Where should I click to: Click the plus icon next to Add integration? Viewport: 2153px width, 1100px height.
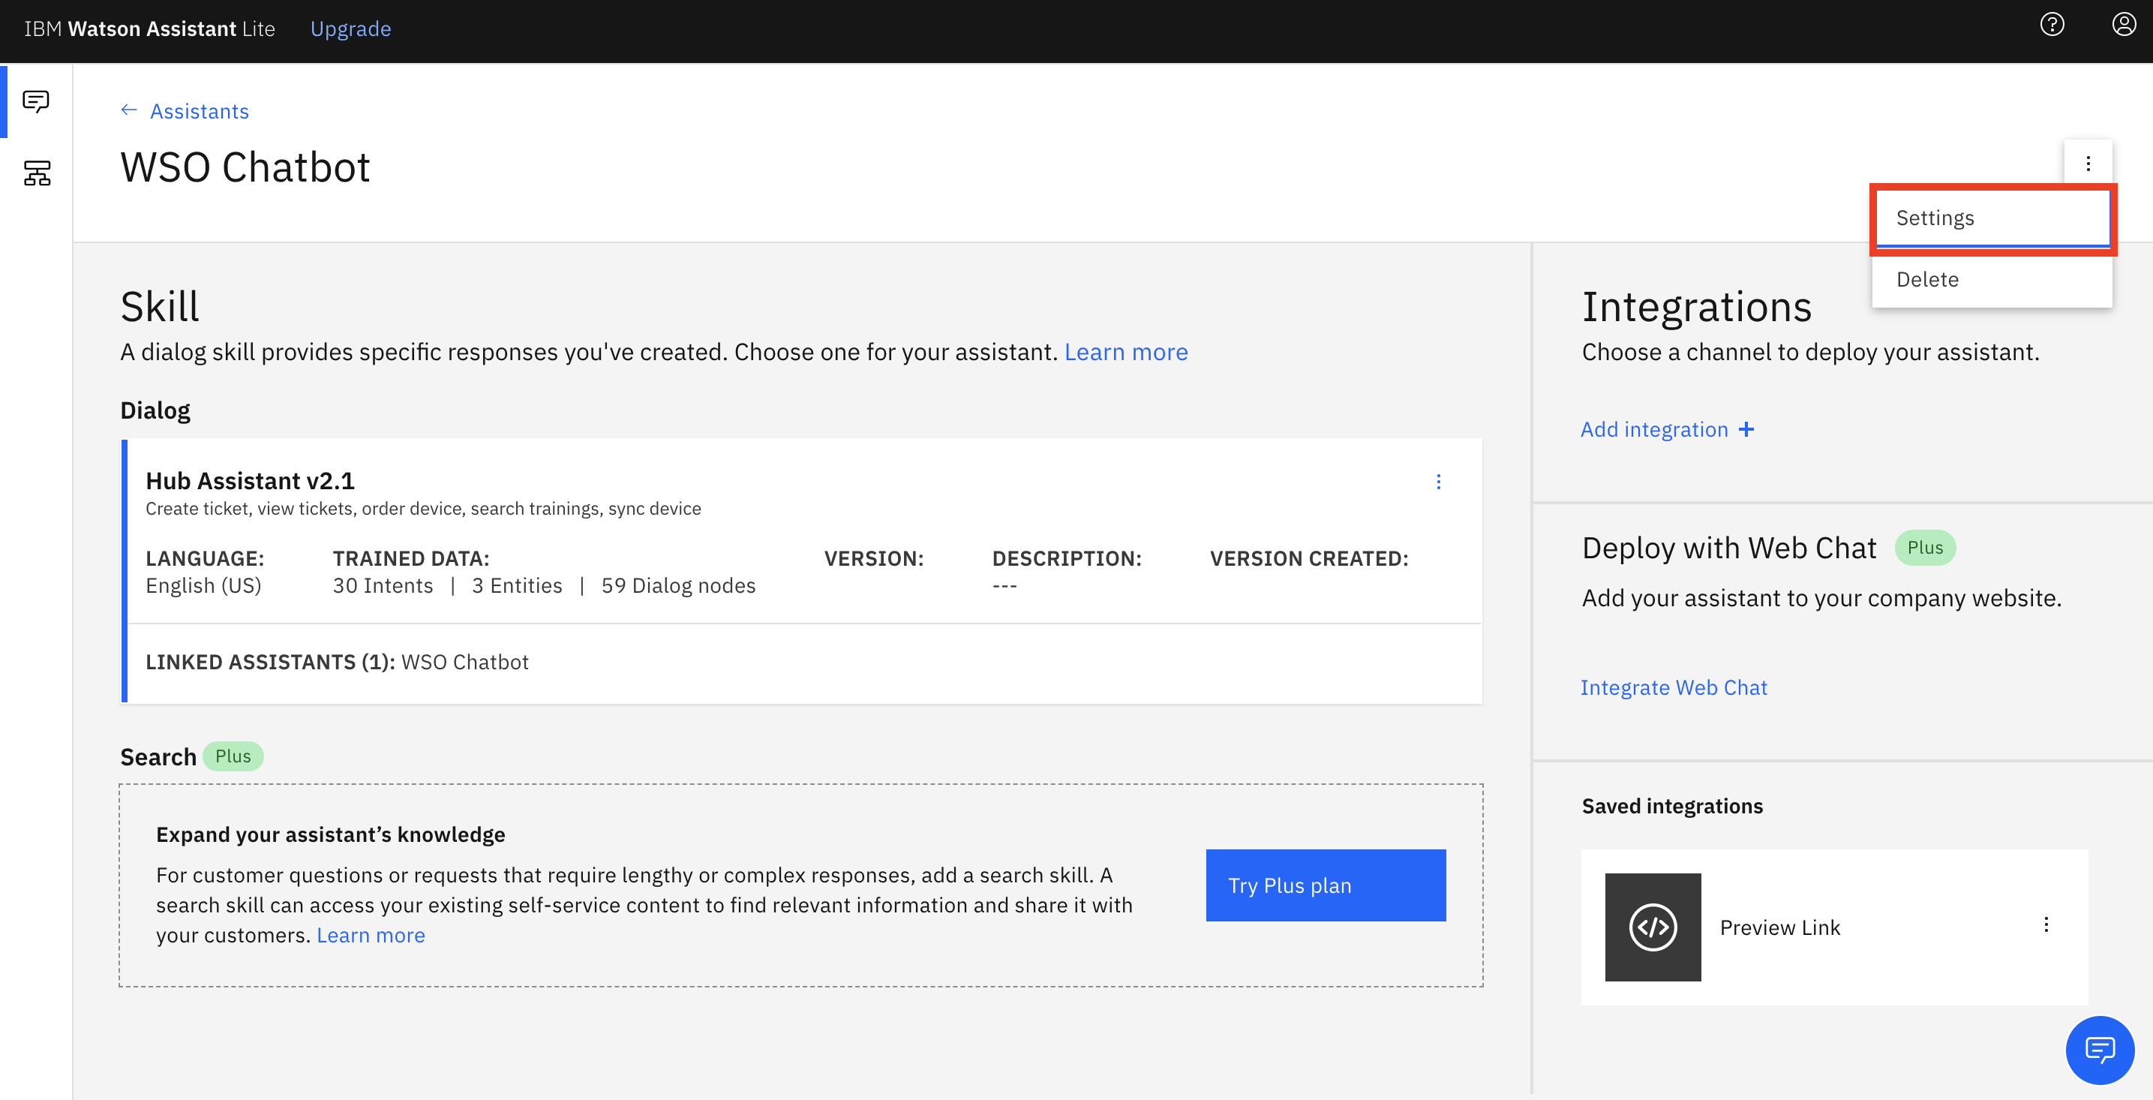tap(1747, 430)
